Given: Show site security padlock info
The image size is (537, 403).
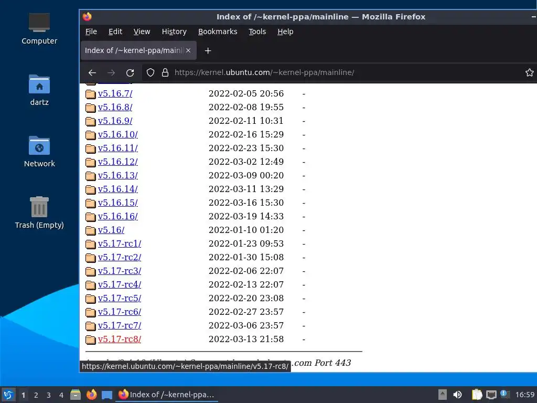Looking at the screenshot, I should click(165, 72).
